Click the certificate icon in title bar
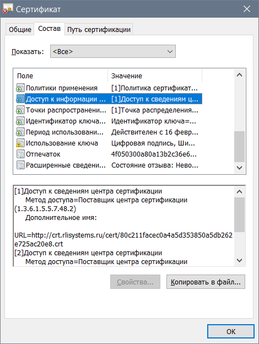 8,9
